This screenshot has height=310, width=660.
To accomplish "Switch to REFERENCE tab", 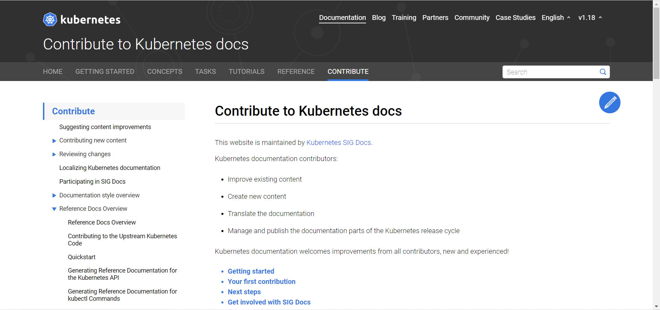I will (296, 71).
